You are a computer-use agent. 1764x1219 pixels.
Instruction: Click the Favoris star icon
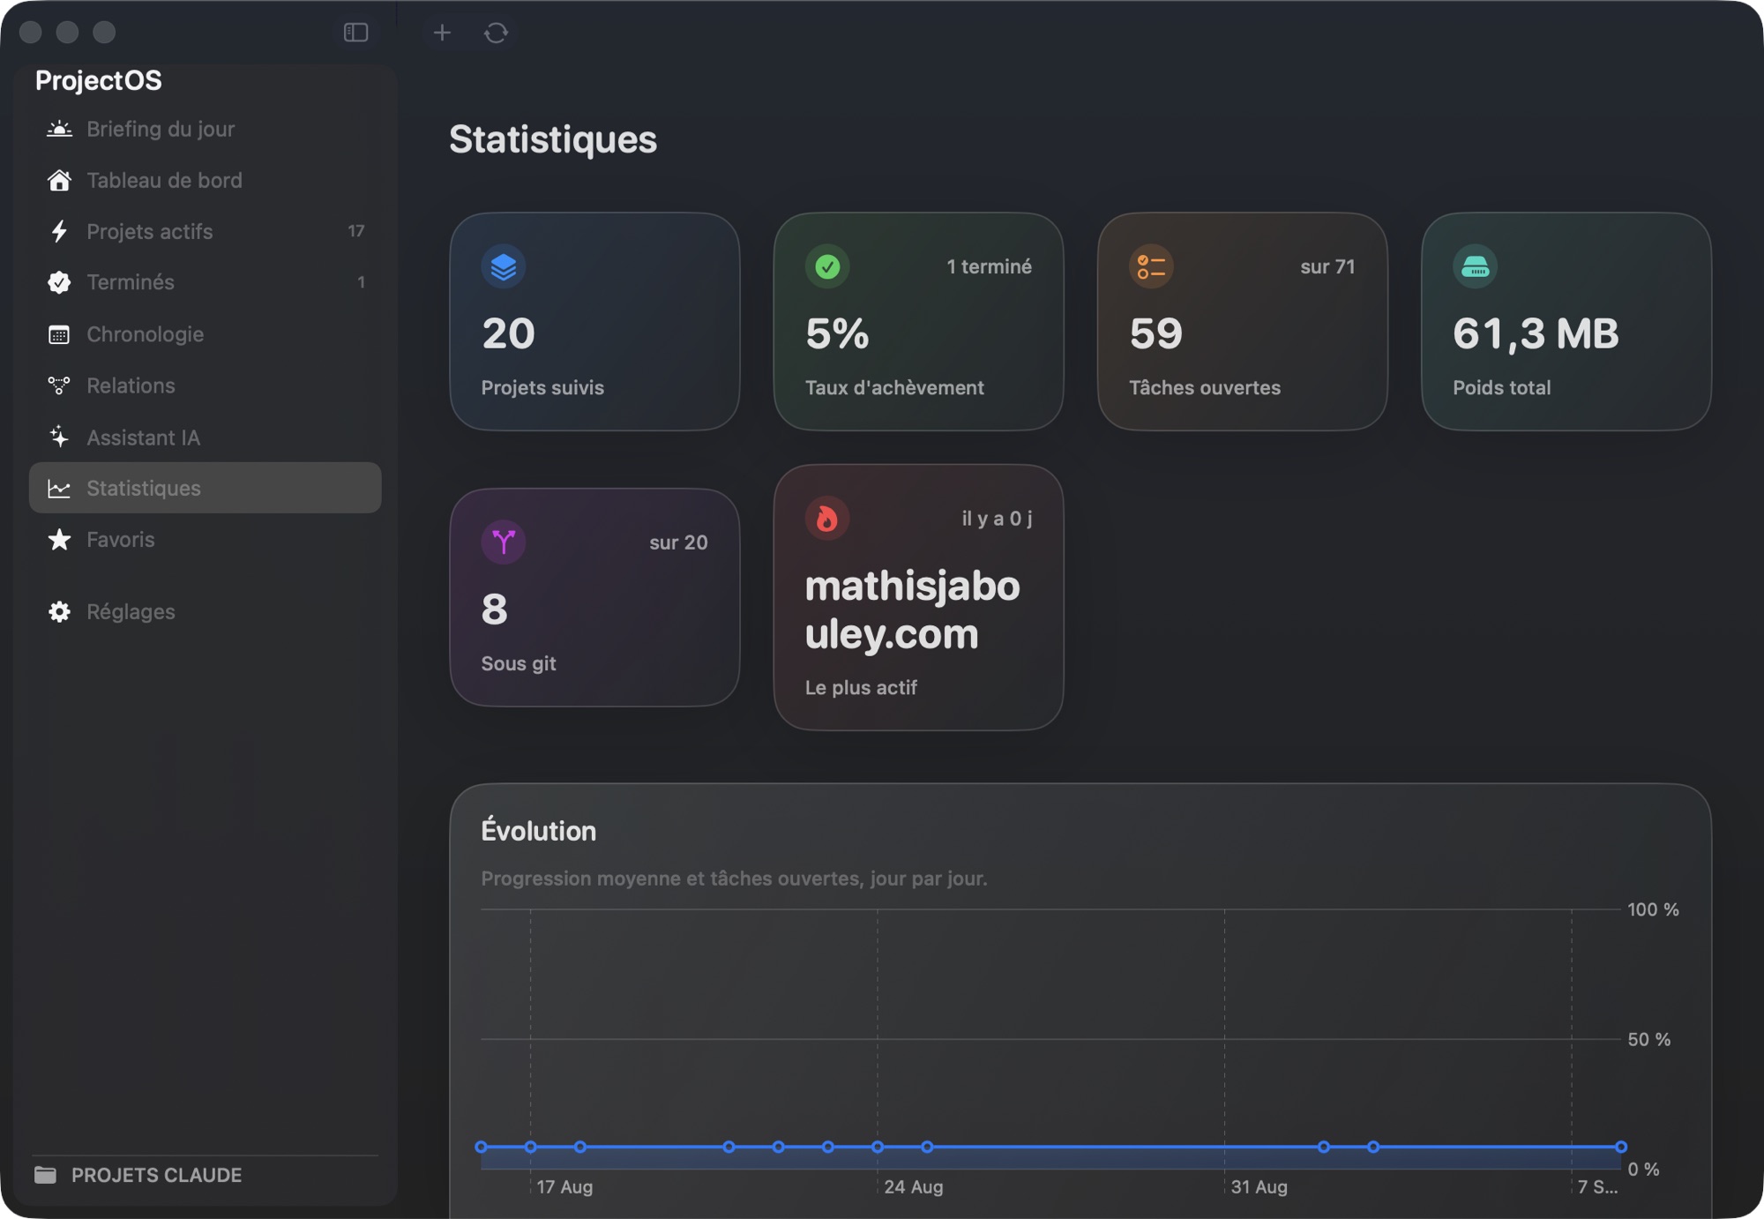click(x=59, y=539)
